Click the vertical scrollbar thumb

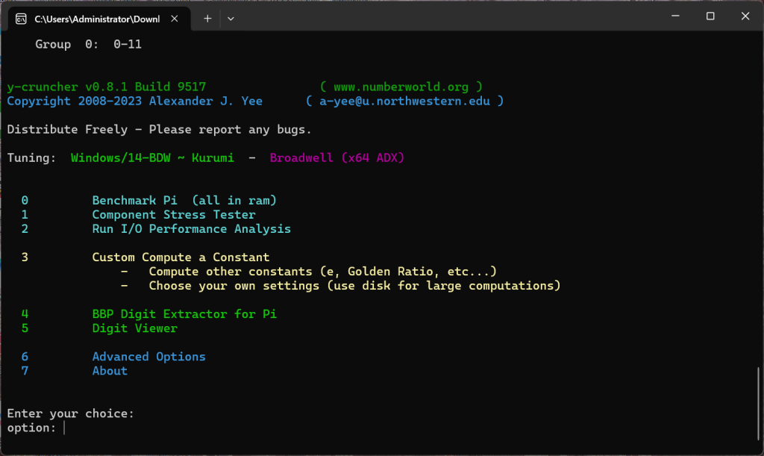coord(758,403)
